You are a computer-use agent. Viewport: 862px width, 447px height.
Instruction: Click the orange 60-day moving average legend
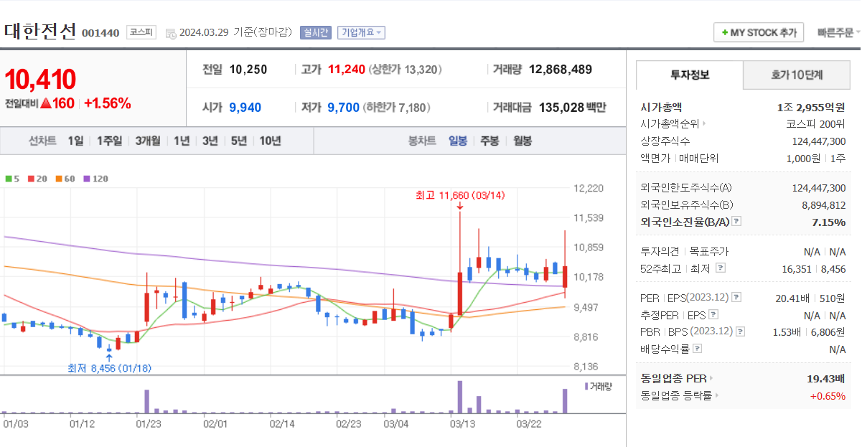coord(65,179)
